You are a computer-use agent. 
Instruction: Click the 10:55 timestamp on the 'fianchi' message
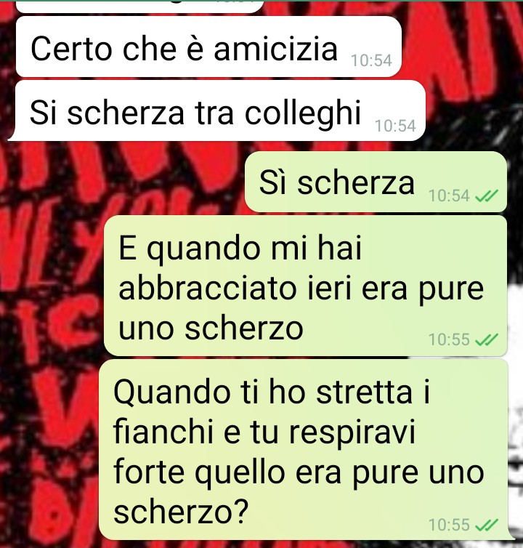(x=449, y=525)
